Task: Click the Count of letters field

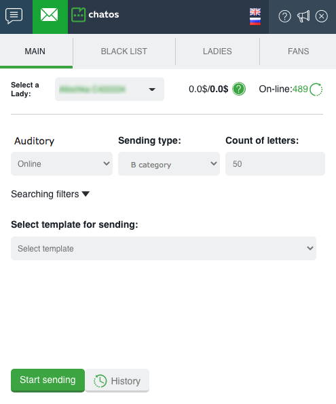Action: tap(275, 163)
